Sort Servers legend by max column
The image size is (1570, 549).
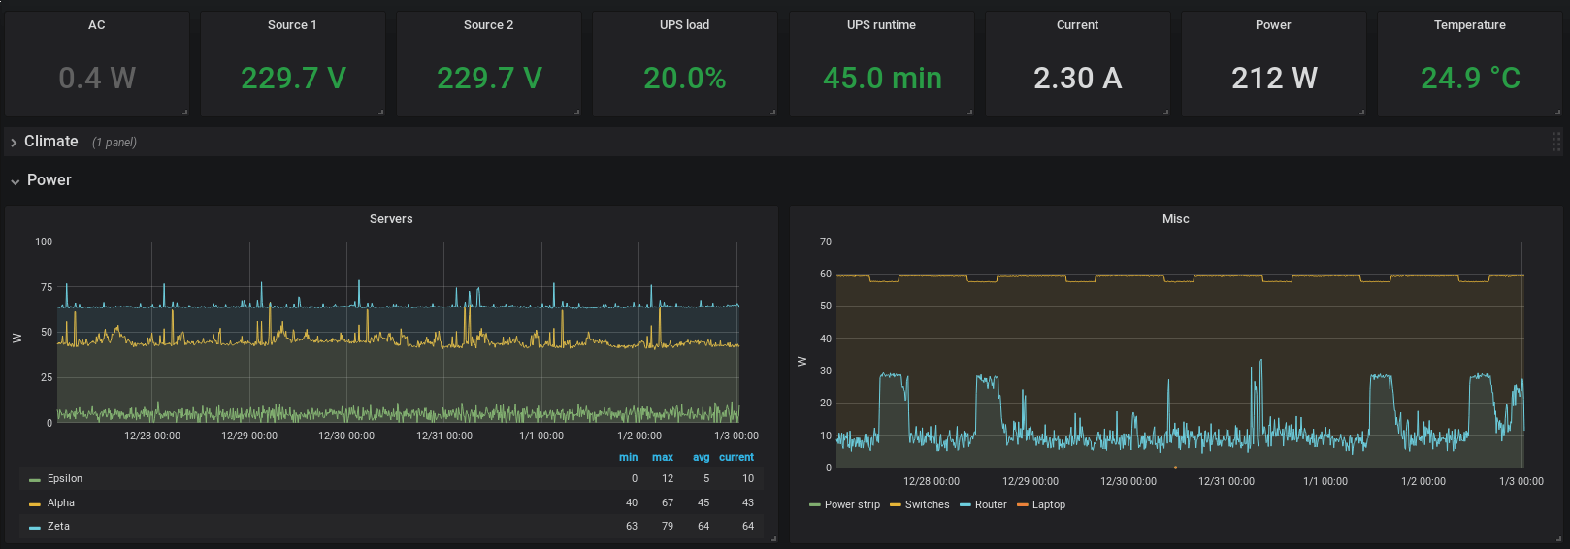point(663,457)
